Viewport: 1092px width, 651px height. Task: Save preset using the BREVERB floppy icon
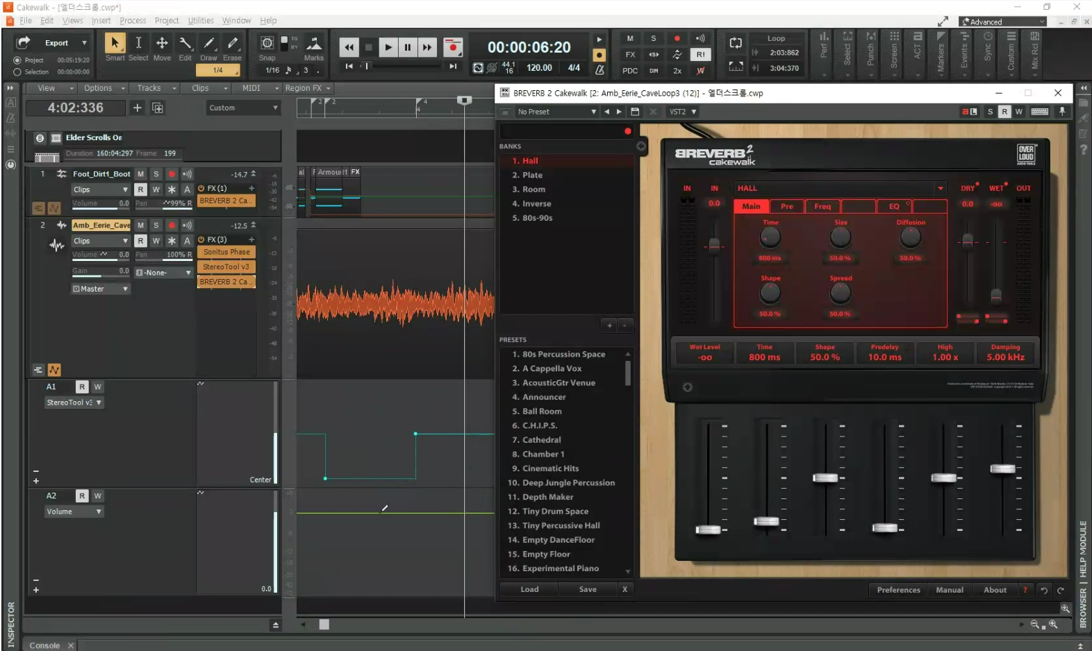coord(635,112)
